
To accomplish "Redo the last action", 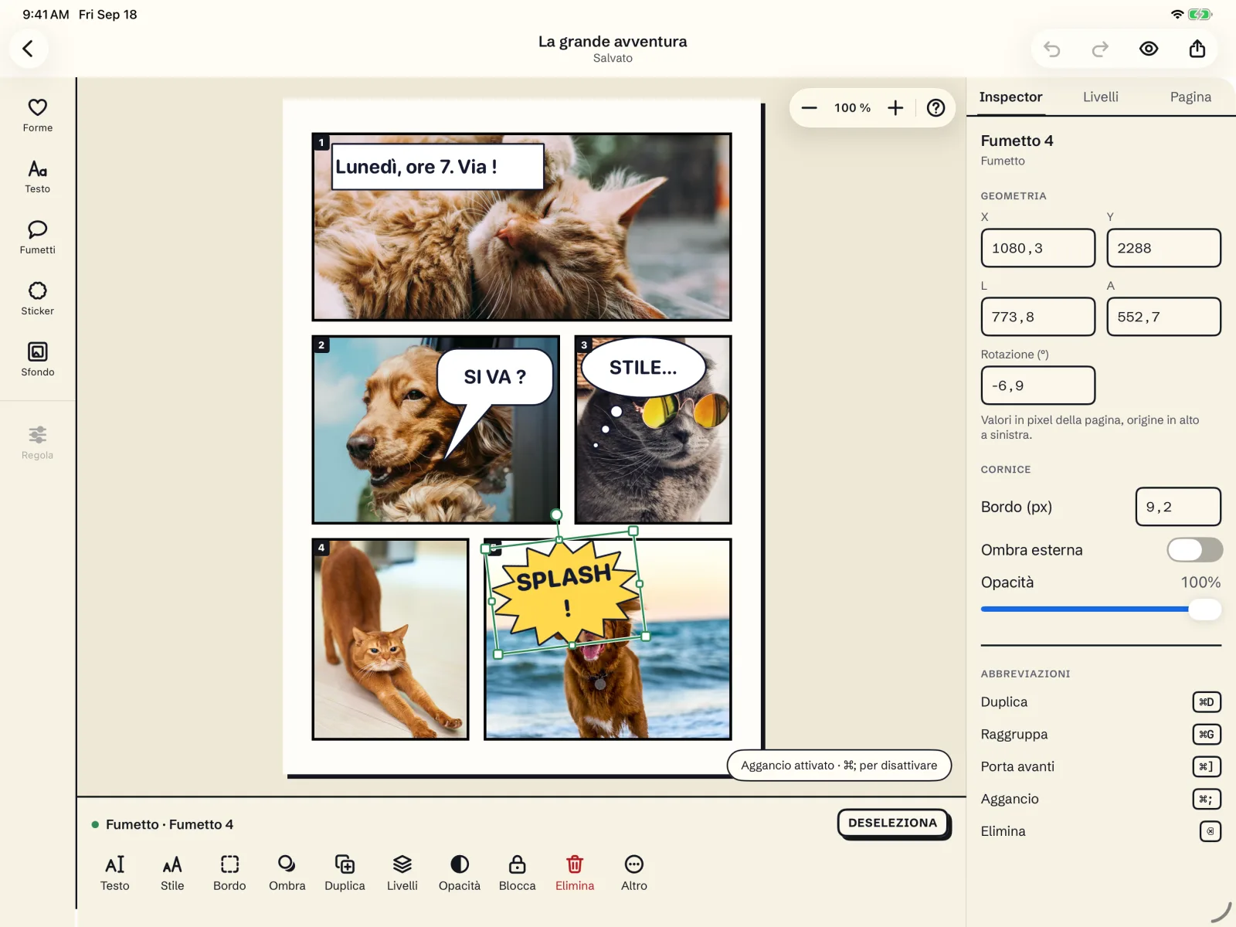I will point(1100,49).
